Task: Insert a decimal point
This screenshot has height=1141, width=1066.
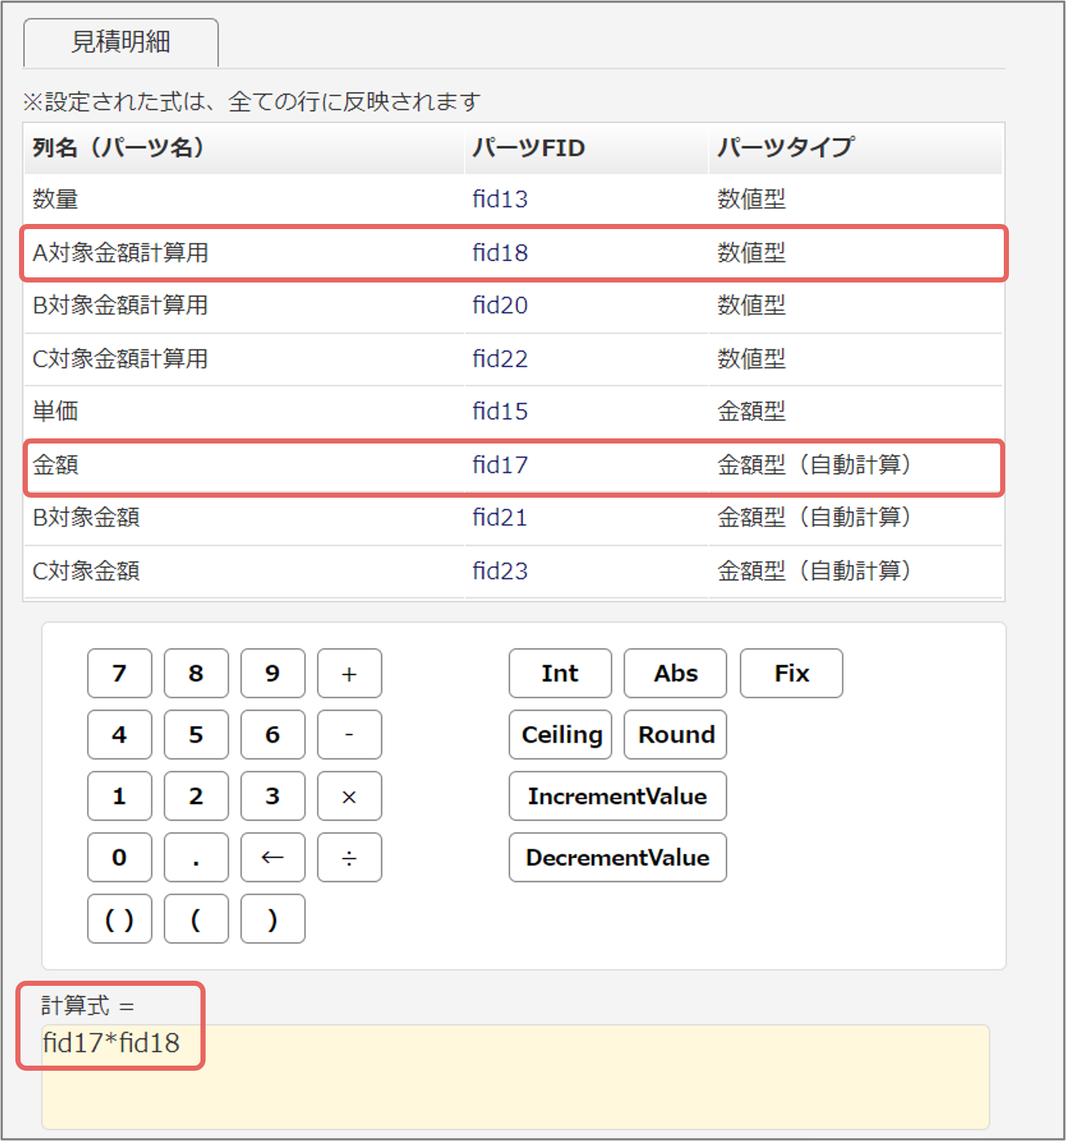Action: pyautogui.click(x=196, y=858)
